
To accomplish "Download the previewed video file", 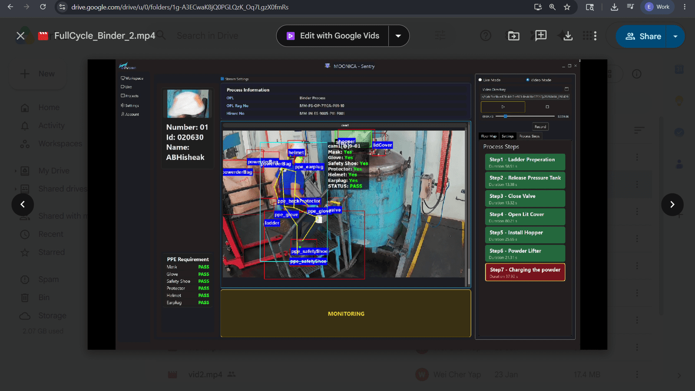I will (568, 36).
